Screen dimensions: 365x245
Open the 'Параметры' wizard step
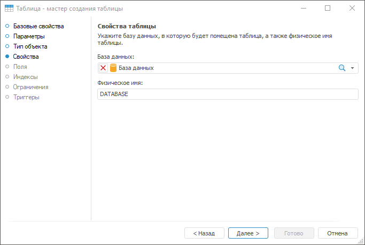point(29,36)
